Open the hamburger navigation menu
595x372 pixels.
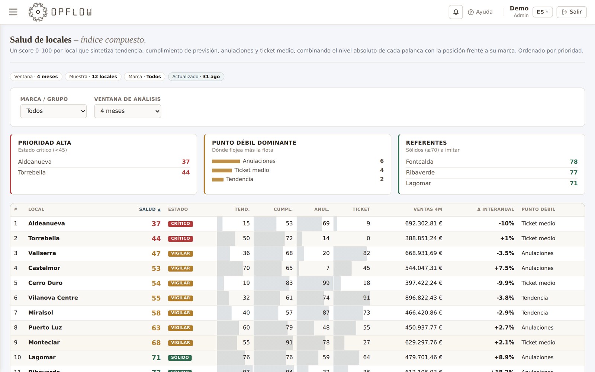tap(13, 12)
